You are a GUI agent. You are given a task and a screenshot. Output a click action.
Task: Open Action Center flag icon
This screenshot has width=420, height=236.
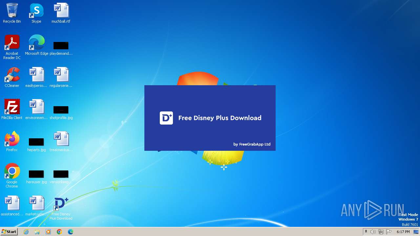tap(389, 232)
